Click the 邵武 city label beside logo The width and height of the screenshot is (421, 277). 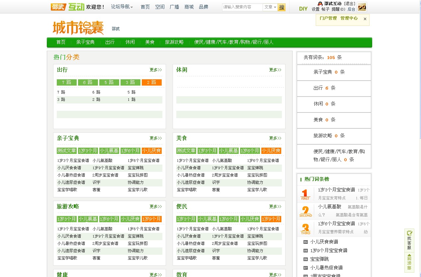pyautogui.click(x=116, y=29)
